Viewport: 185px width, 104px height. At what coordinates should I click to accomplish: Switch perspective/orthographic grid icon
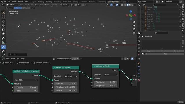(x=134, y=33)
